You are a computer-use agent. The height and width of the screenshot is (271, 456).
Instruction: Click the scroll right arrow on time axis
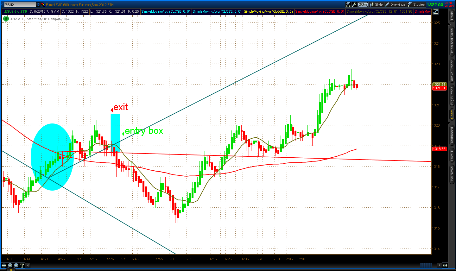pyautogui.click(x=439, y=265)
